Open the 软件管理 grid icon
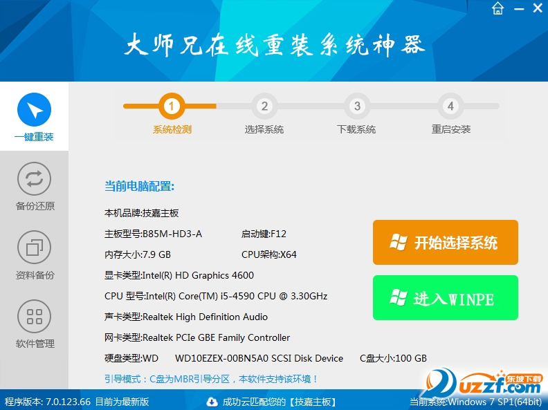 (35, 317)
